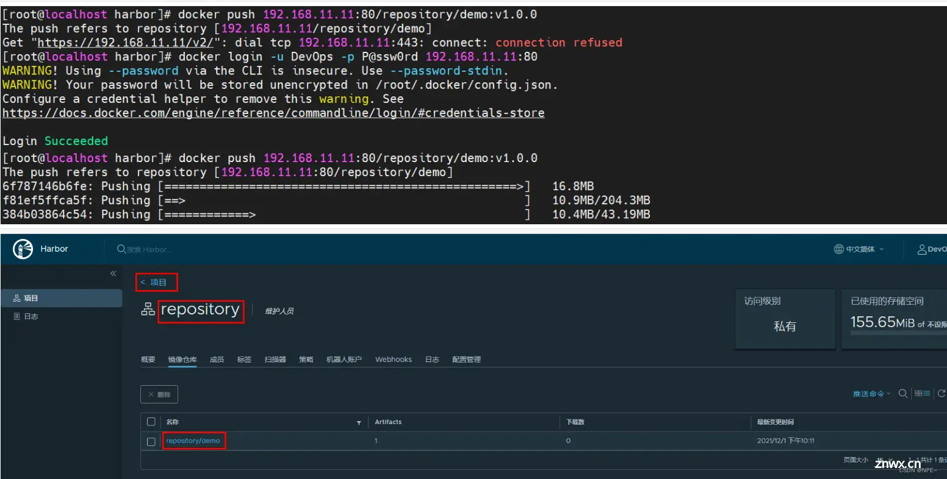The image size is (947, 479).
Task: Focus the 搜索 Harbor search field
Action: coord(149,249)
